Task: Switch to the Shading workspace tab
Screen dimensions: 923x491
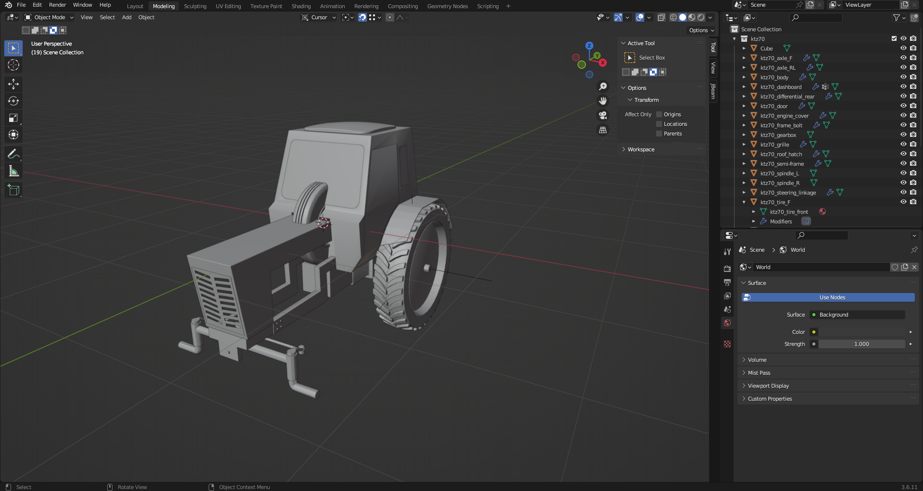Action: (x=301, y=6)
